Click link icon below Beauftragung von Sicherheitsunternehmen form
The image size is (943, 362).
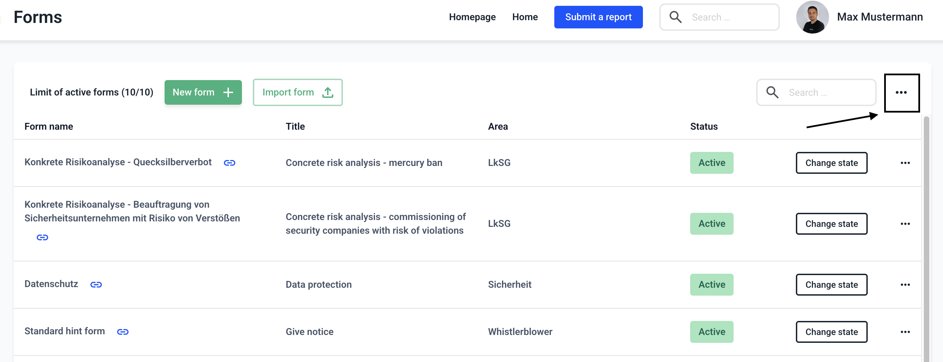(42, 237)
